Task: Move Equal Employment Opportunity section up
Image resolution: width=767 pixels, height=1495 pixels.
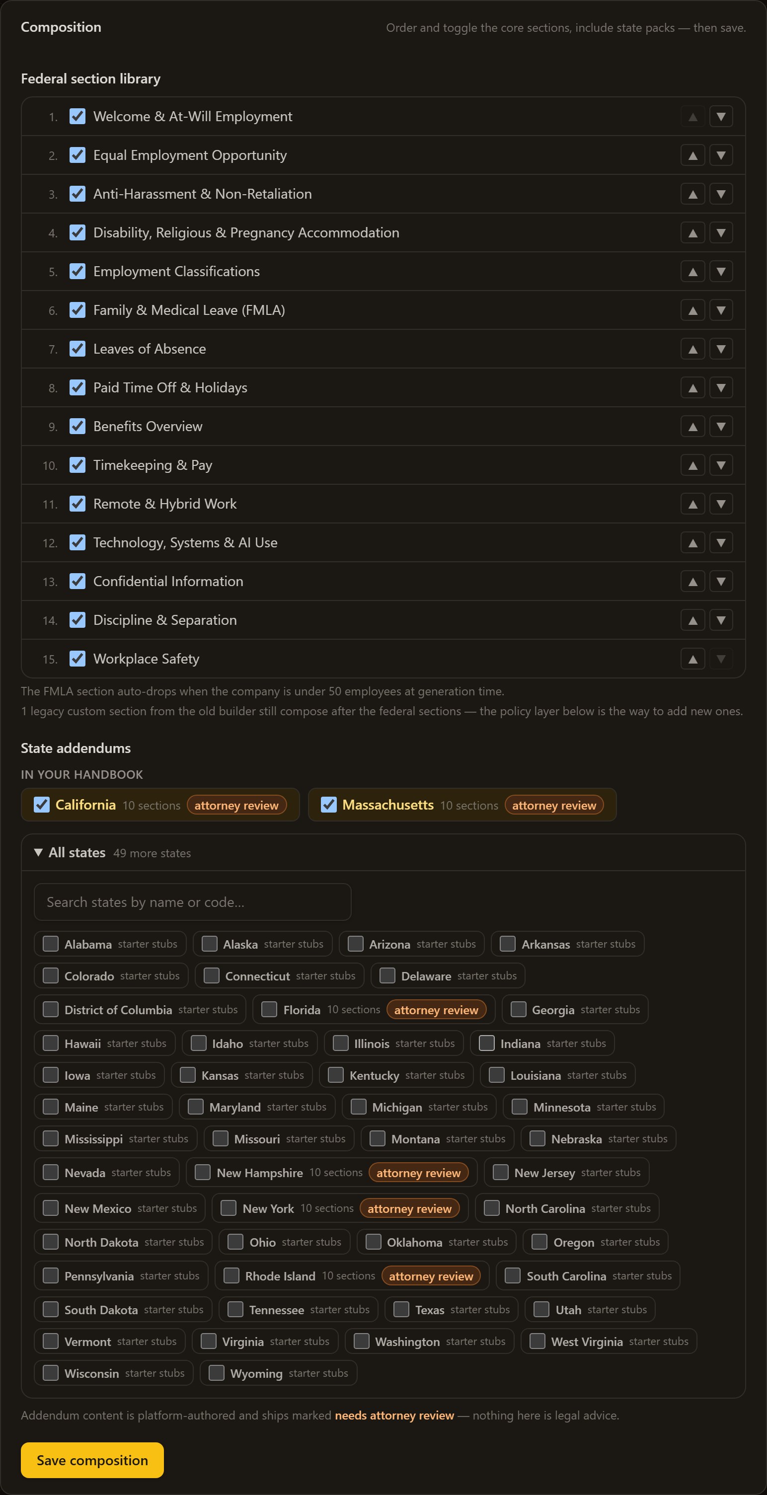Action: pos(692,155)
